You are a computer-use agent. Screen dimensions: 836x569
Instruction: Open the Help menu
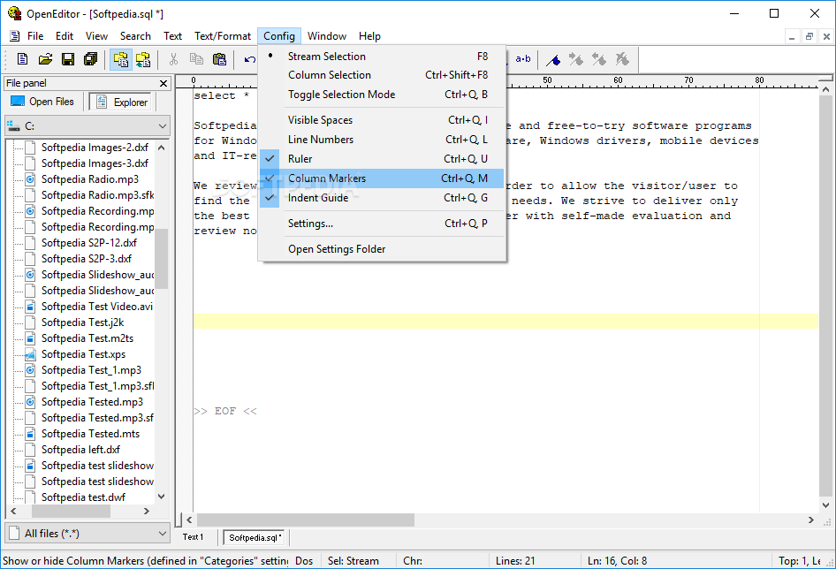pyautogui.click(x=369, y=36)
